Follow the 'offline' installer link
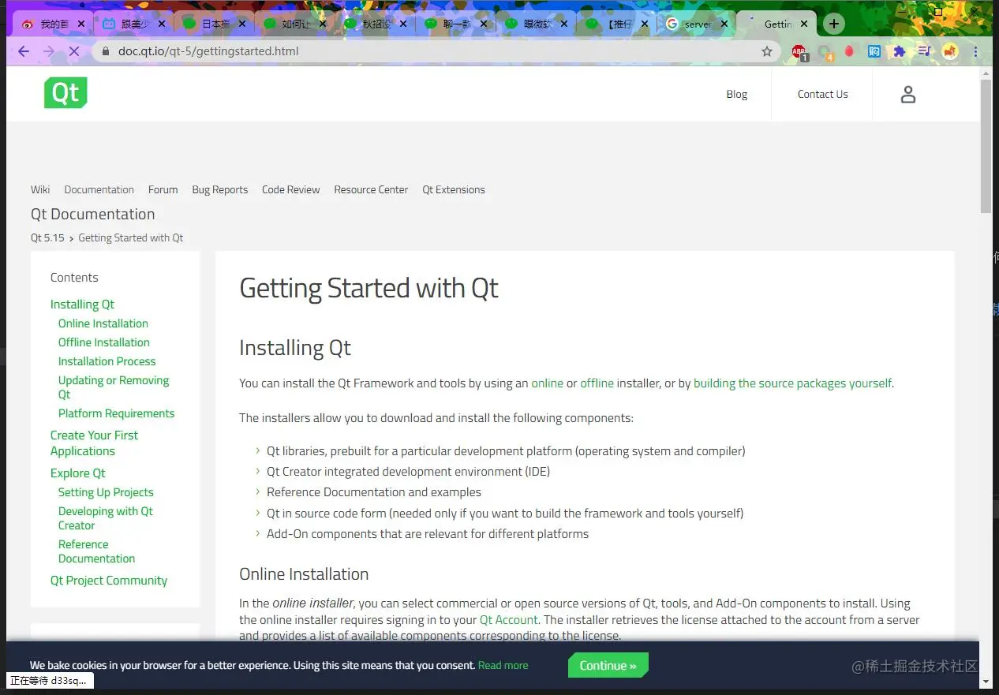This screenshot has width=999, height=695. [x=597, y=383]
